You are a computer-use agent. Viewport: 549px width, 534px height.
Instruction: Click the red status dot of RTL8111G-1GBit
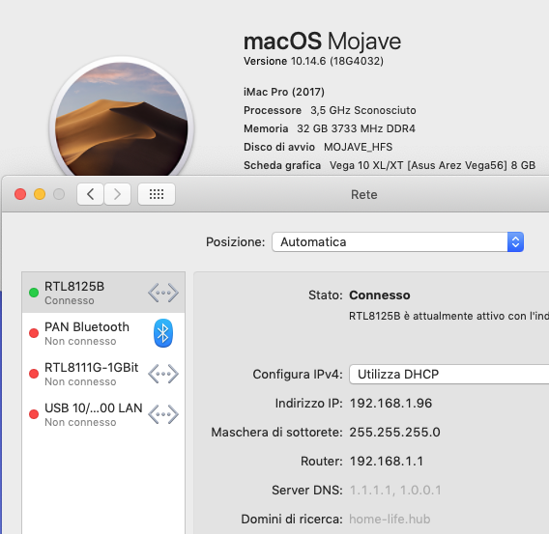(34, 374)
